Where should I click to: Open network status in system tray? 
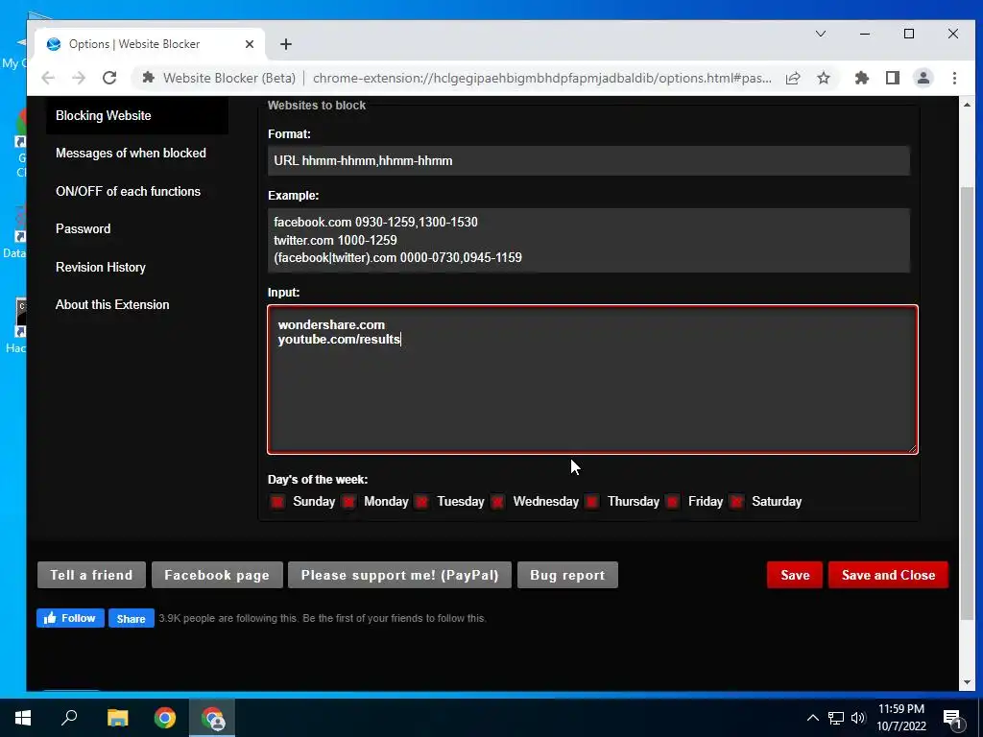point(836,718)
